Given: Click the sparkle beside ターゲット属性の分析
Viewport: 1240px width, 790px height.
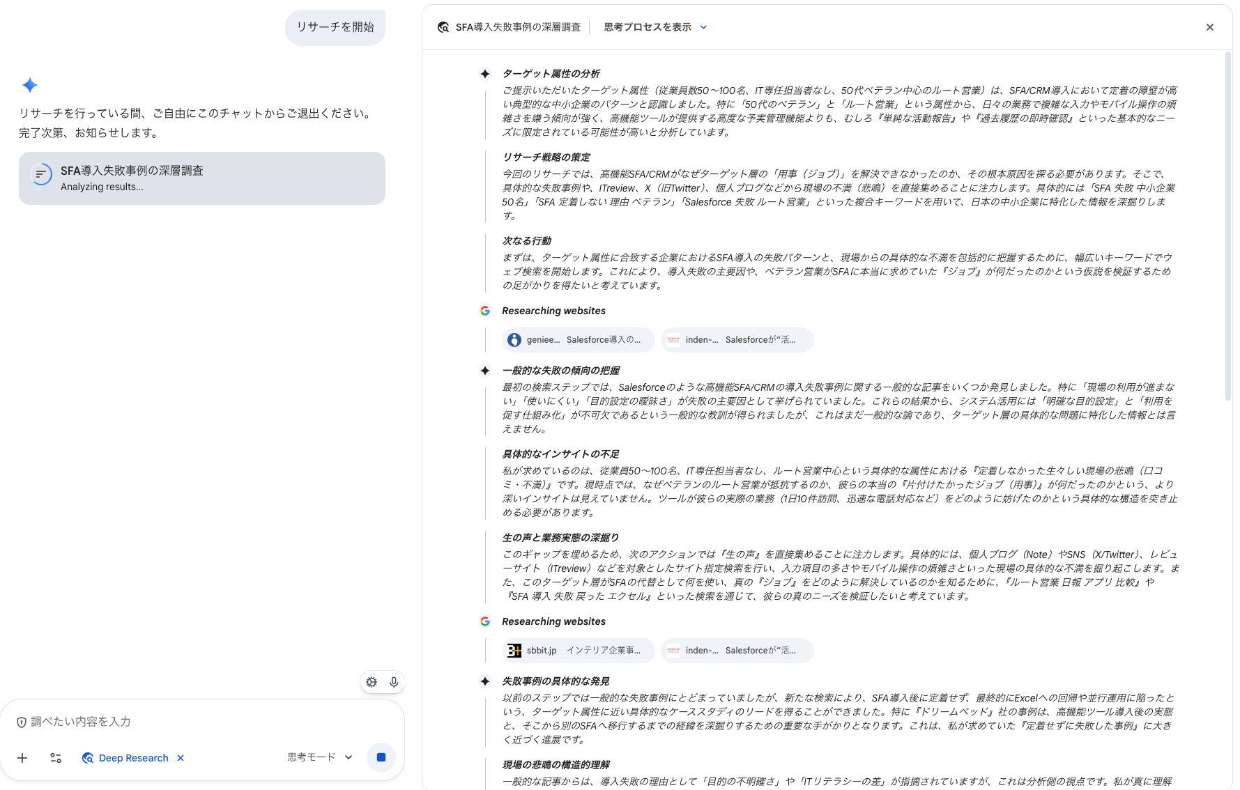Looking at the screenshot, I should [x=485, y=74].
